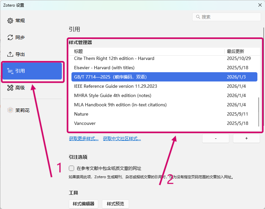The width and height of the screenshot is (265, 209).
Task: Select Cite Them Right 12th edition style
Action: (x=164, y=58)
